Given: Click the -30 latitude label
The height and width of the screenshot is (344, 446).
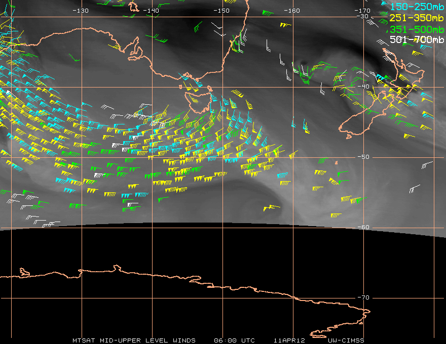Looking at the screenshot, I should tap(362, 17).
